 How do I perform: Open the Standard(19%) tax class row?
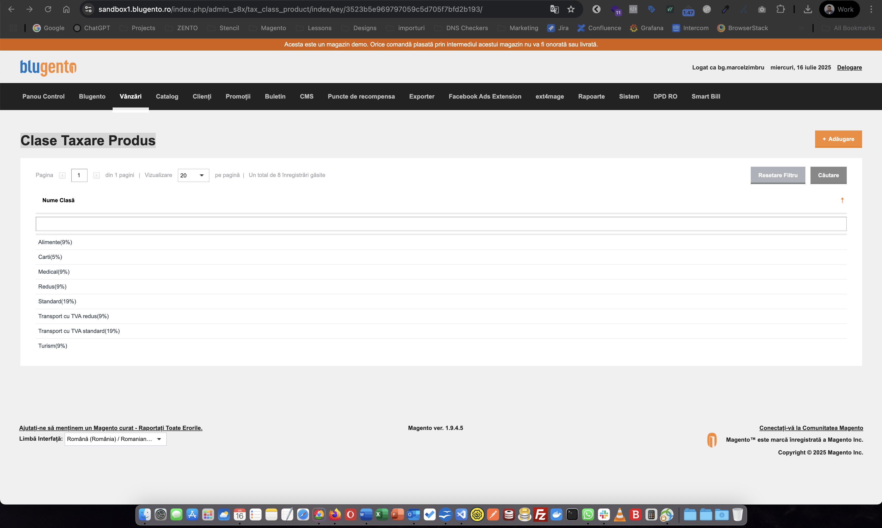[441, 301]
